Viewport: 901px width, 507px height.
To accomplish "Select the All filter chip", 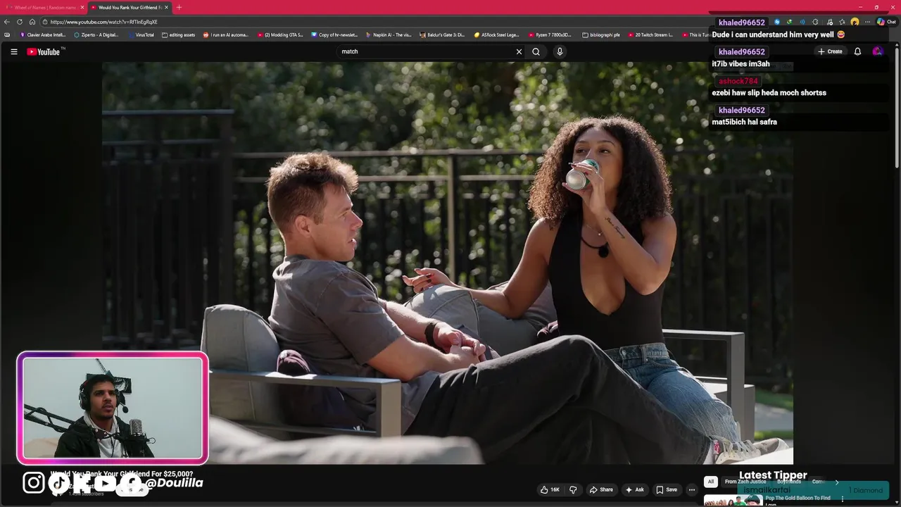I will 711,482.
